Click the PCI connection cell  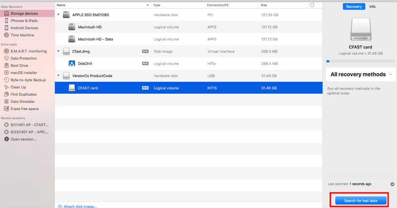(210, 15)
